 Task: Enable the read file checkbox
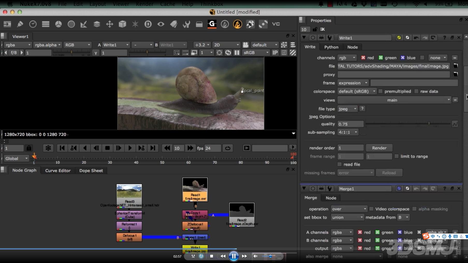(339, 164)
